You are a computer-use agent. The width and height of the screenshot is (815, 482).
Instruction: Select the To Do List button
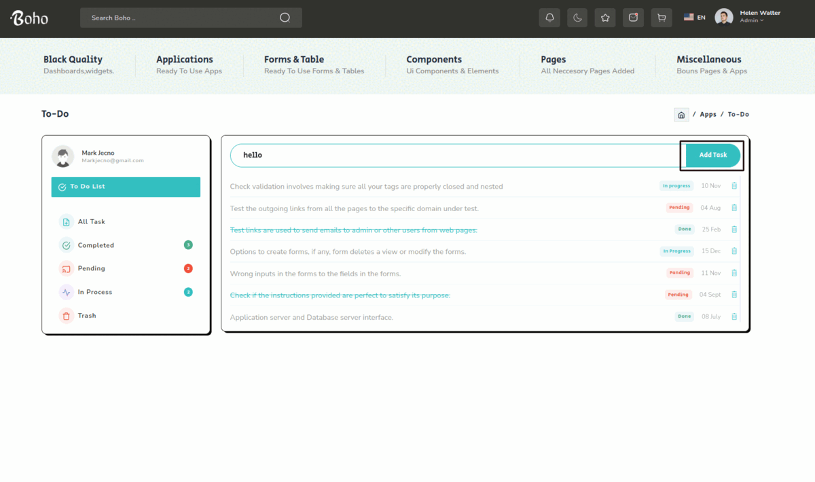126,187
